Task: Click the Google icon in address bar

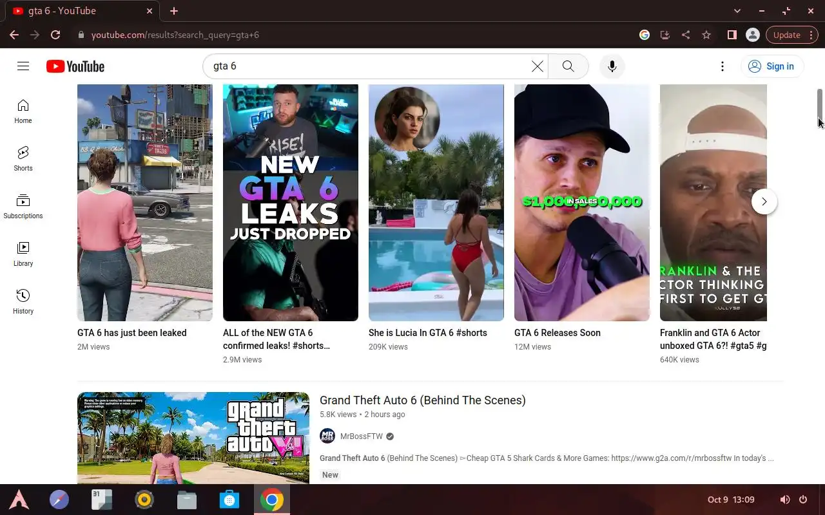Action: click(x=645, y=35)
